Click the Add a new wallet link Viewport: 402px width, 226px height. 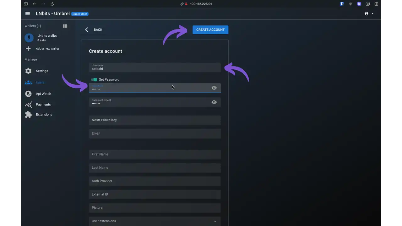point(47,49)
